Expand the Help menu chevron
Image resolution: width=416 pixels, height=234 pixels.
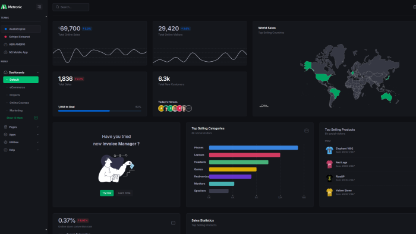pyautogui.click(x=37, y=150)
